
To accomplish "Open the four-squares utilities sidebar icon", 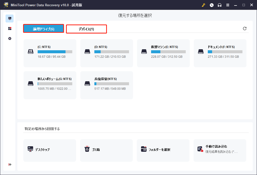I will pyautogui.click(x=10, y=28).
